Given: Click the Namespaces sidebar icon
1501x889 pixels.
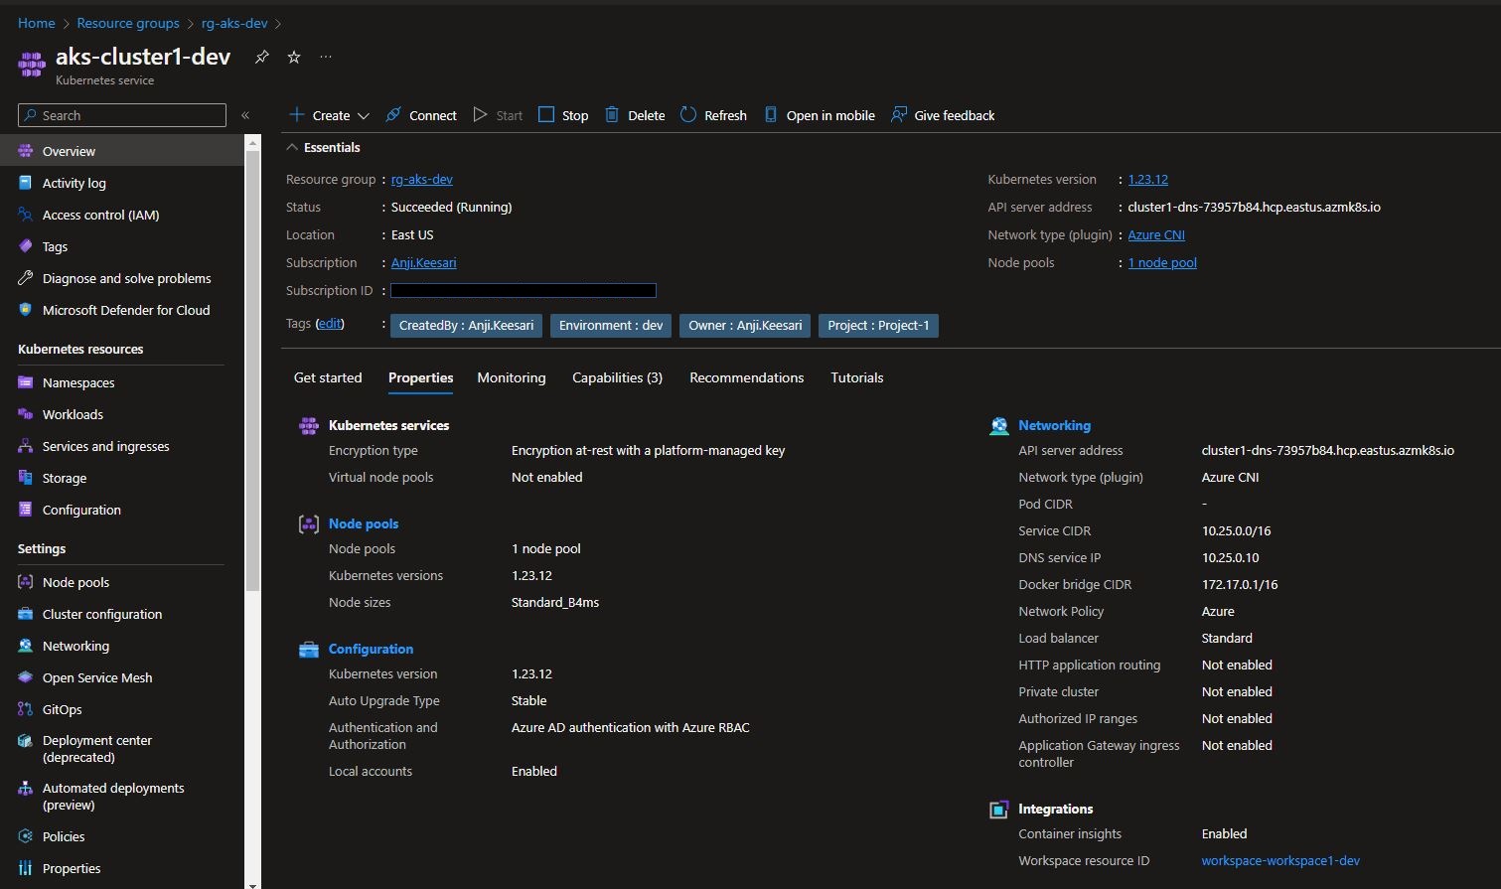Looking at the screenshot, I should [x=26, y=382].
